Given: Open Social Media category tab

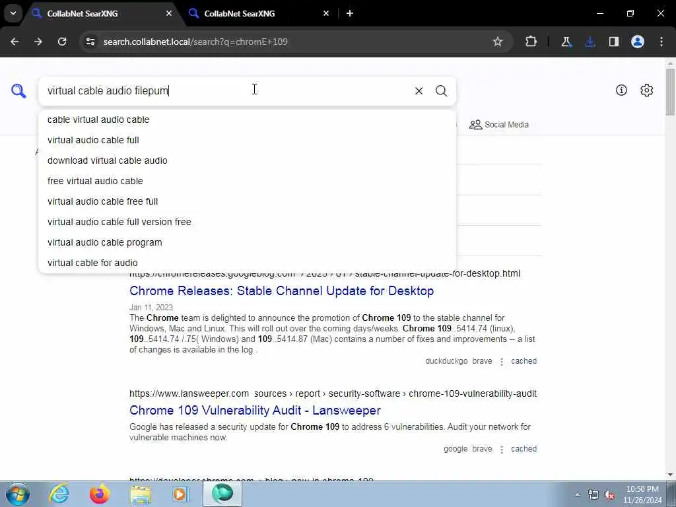Looking at the screenshot, I should click(499, 125).
